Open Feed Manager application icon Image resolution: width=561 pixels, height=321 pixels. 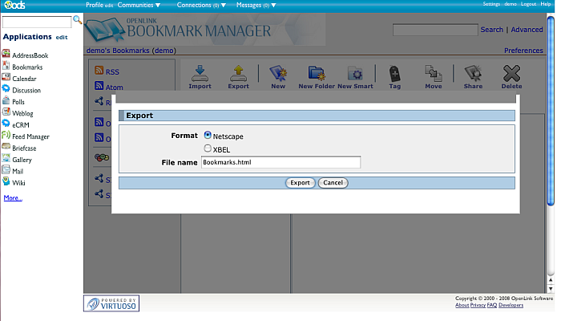(6, 135)
